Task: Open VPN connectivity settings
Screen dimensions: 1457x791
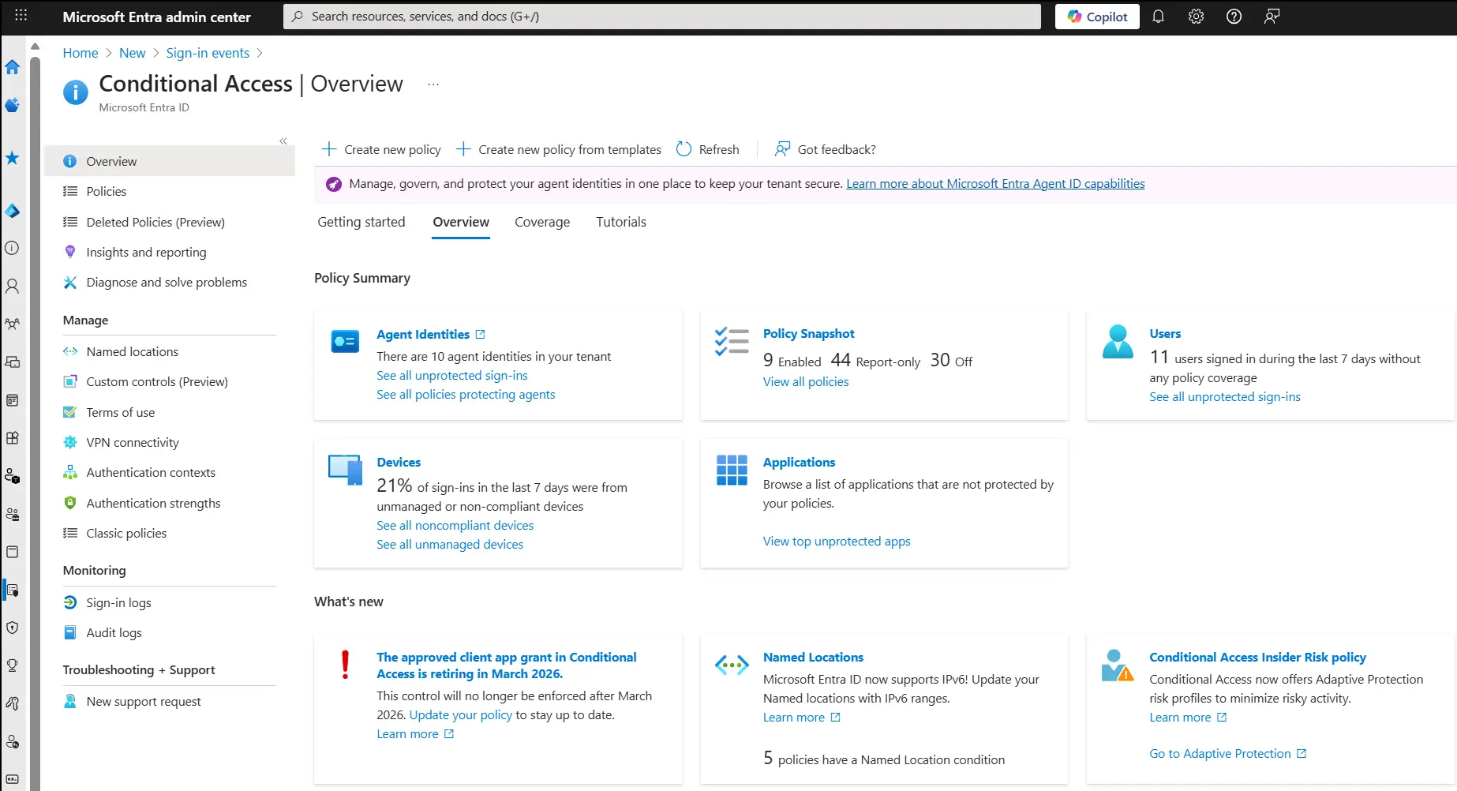Action: point(131,442)
